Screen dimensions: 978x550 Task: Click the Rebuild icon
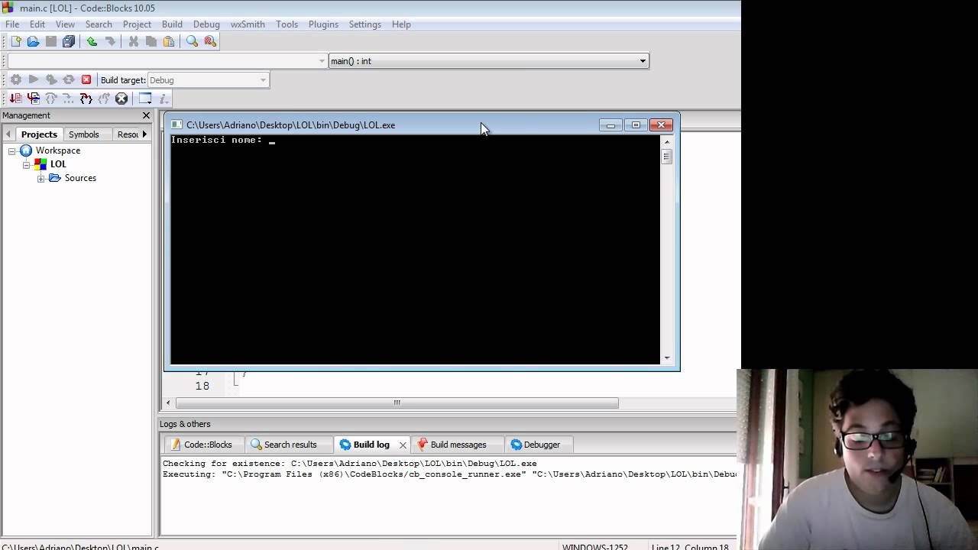pos(69,80)
